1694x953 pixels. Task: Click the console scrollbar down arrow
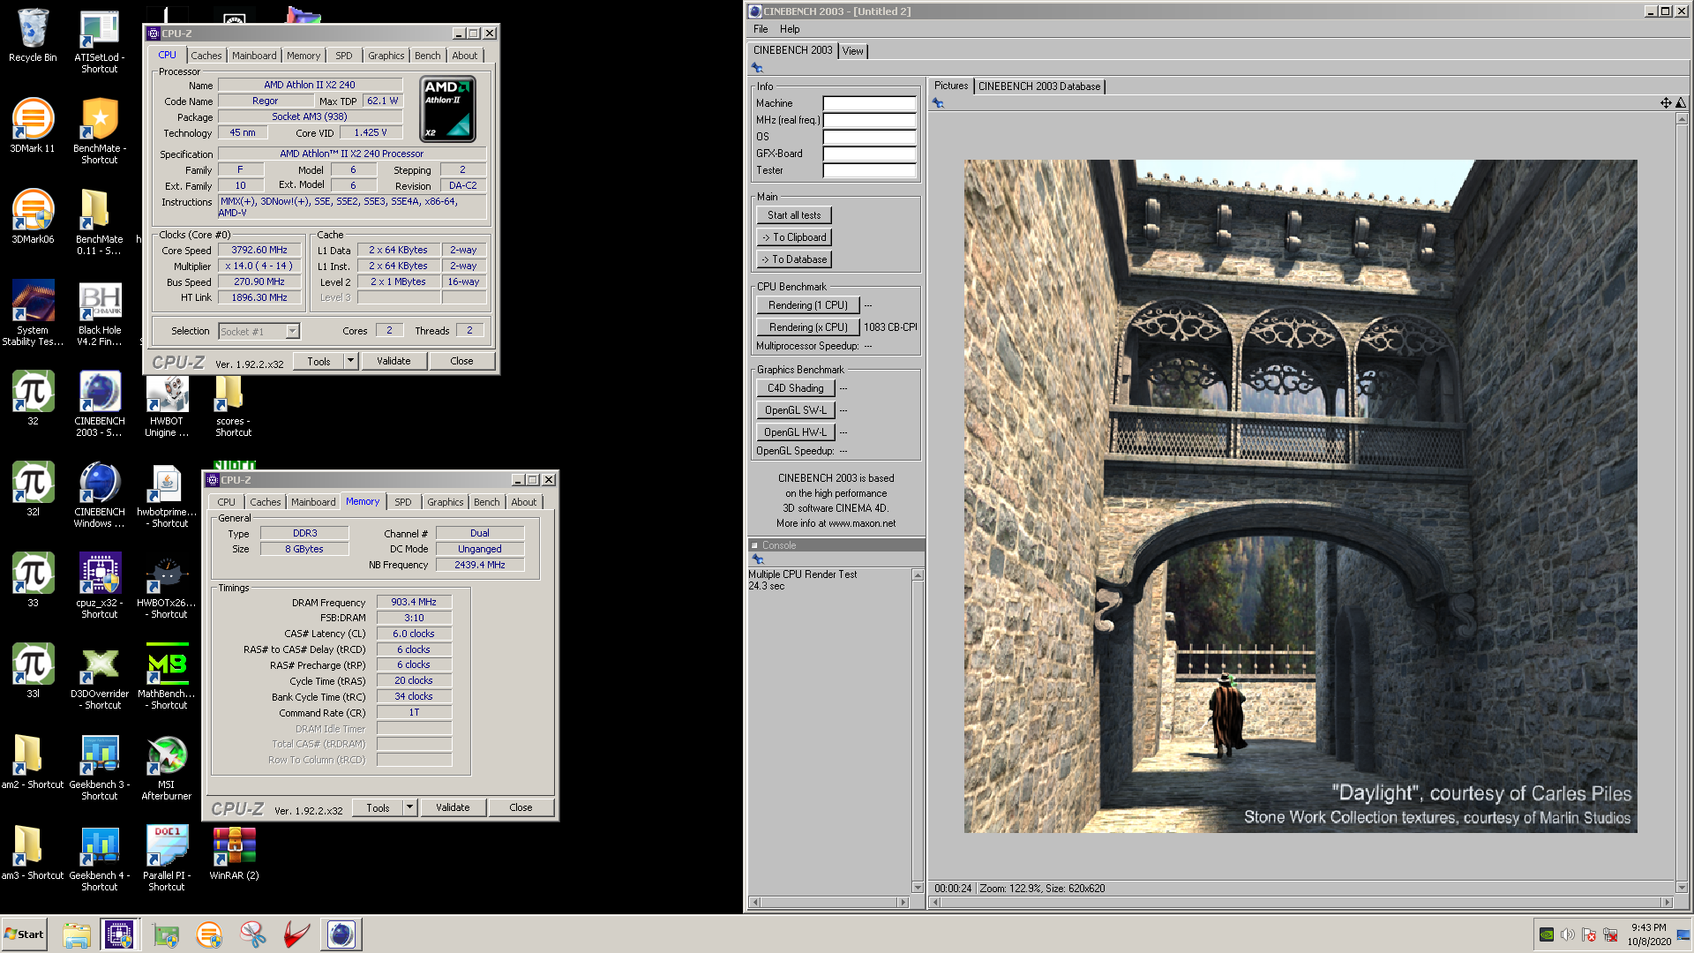918,888
